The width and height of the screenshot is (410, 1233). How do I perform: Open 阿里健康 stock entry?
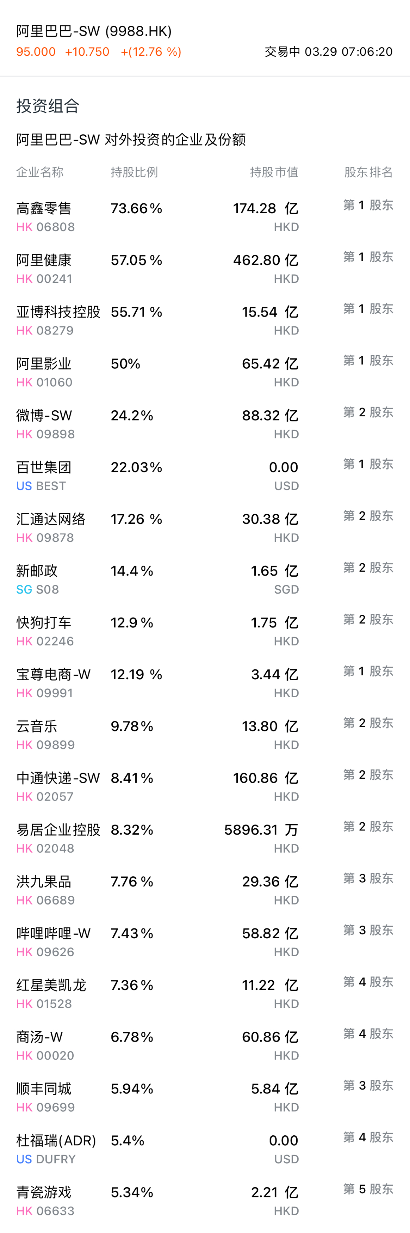[205, 269]
